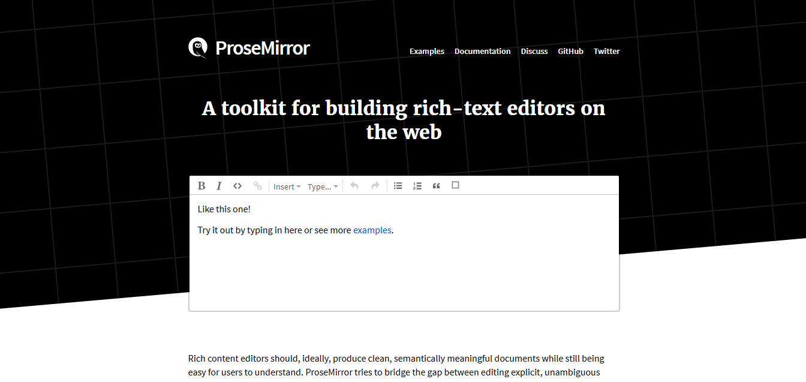Open the Documentation nav link
The image size is (806, 382).
tap(483, 52)
